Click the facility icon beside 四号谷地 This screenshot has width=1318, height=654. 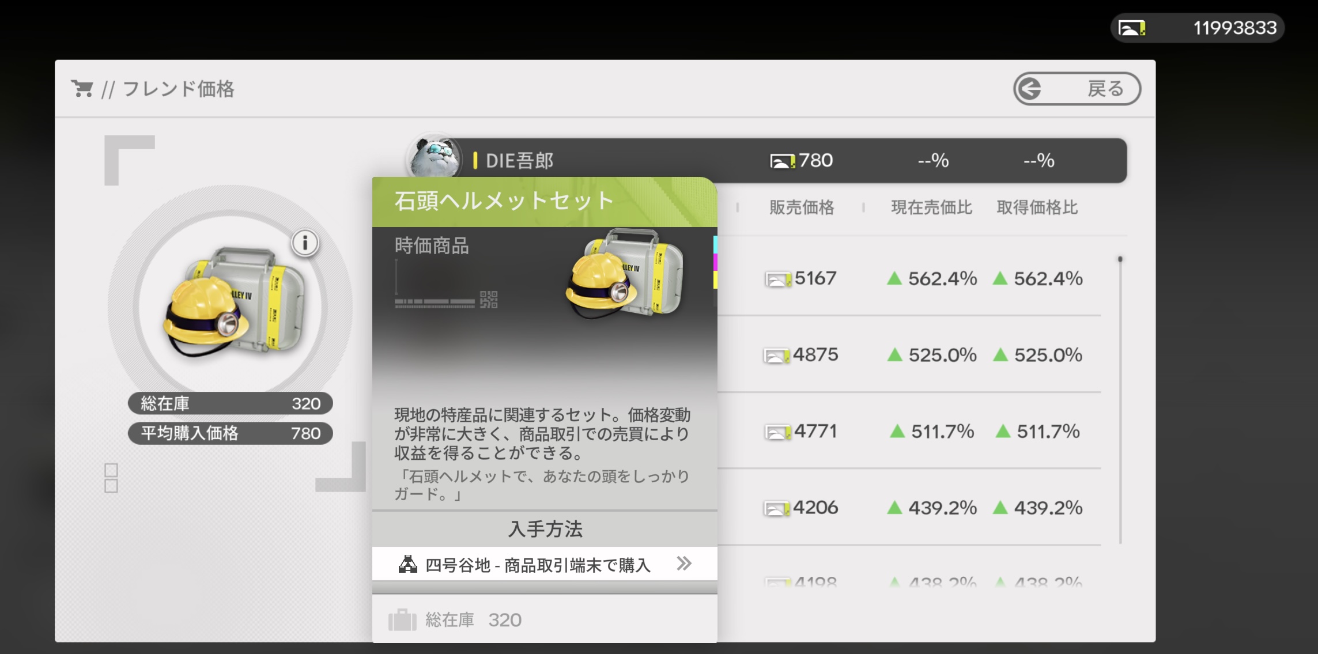point(408,564)
